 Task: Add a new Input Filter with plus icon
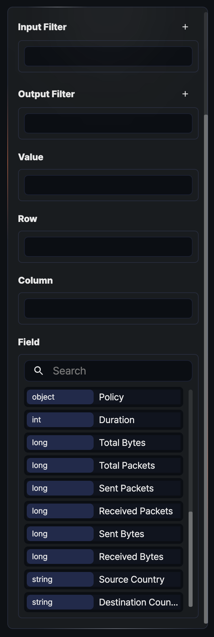185,27
